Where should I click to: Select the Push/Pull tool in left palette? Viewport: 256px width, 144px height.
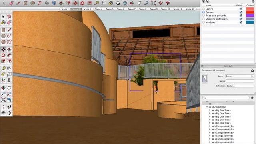[9, 49]
